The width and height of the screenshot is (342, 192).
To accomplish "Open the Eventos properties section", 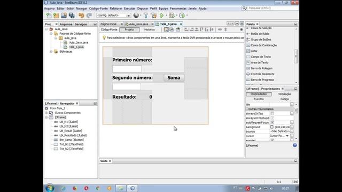I will [x=259, y=99].
